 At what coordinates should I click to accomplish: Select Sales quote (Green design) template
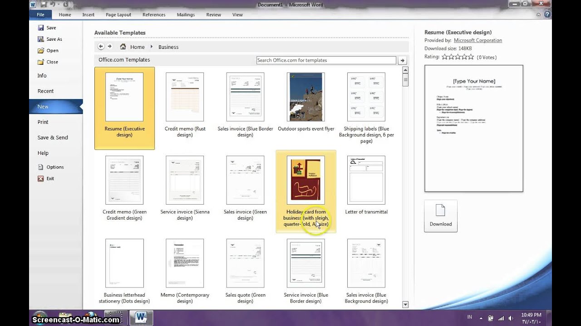click(245, 272)
